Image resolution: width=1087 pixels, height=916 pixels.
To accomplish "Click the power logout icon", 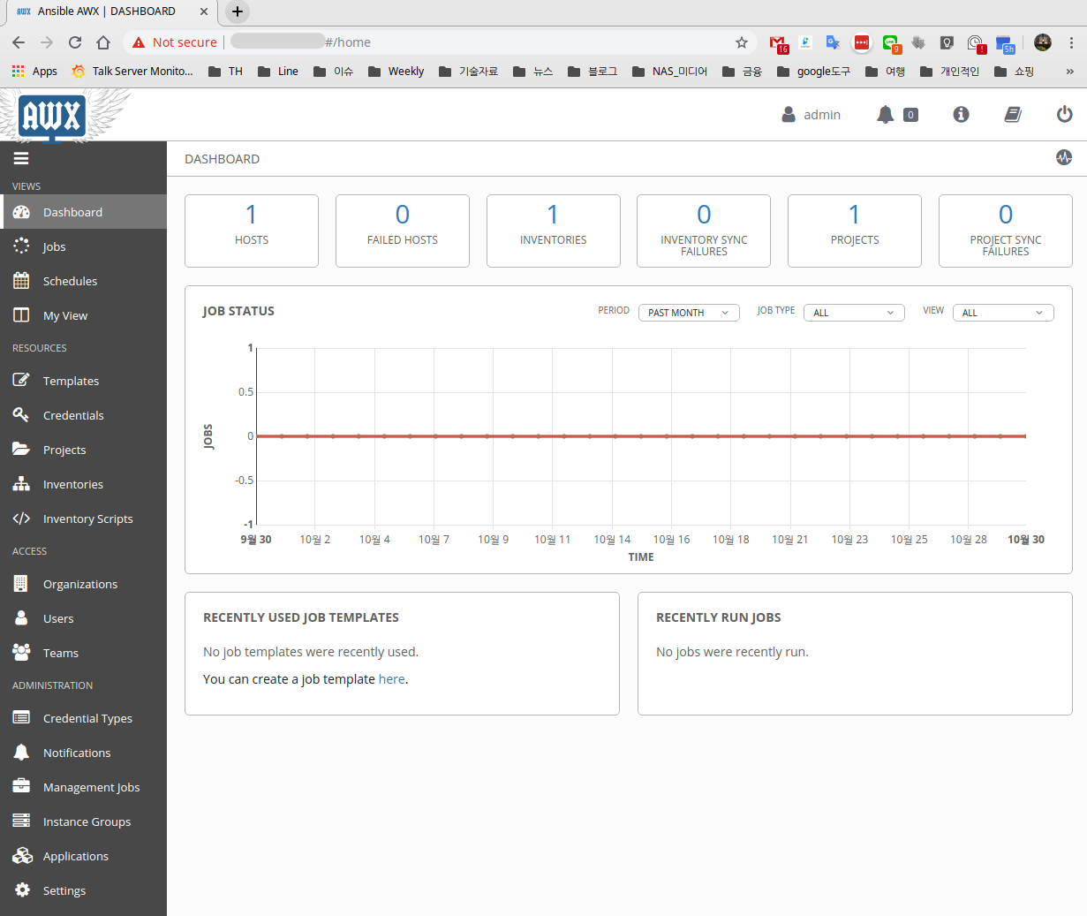I will pyautogui.click(x=1064, y=115).
